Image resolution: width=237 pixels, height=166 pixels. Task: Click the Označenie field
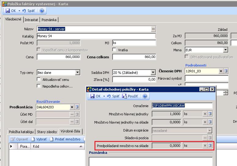(x=182, y=106)
